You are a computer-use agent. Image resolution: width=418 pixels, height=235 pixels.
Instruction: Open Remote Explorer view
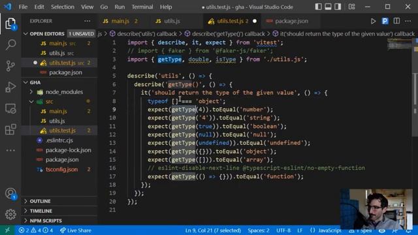pos(10,108)
